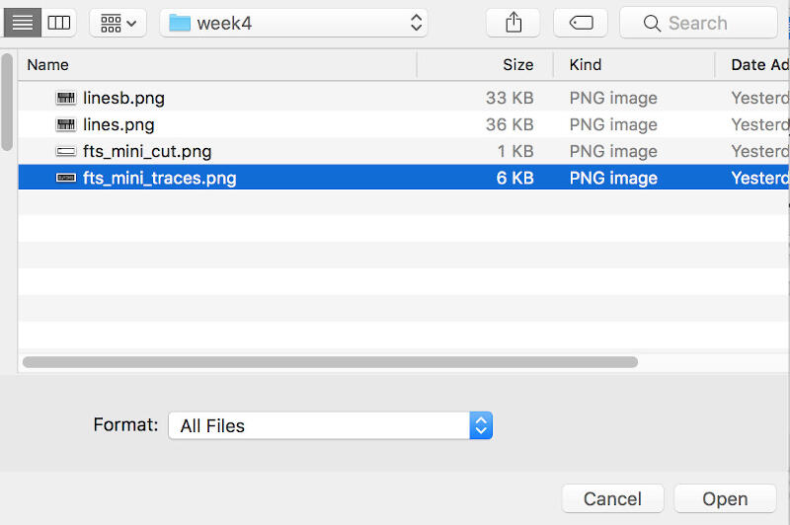The image size is (790, 525).
Task: Open the week4 folder path dropdown
Action: click(x=293, y=23)
